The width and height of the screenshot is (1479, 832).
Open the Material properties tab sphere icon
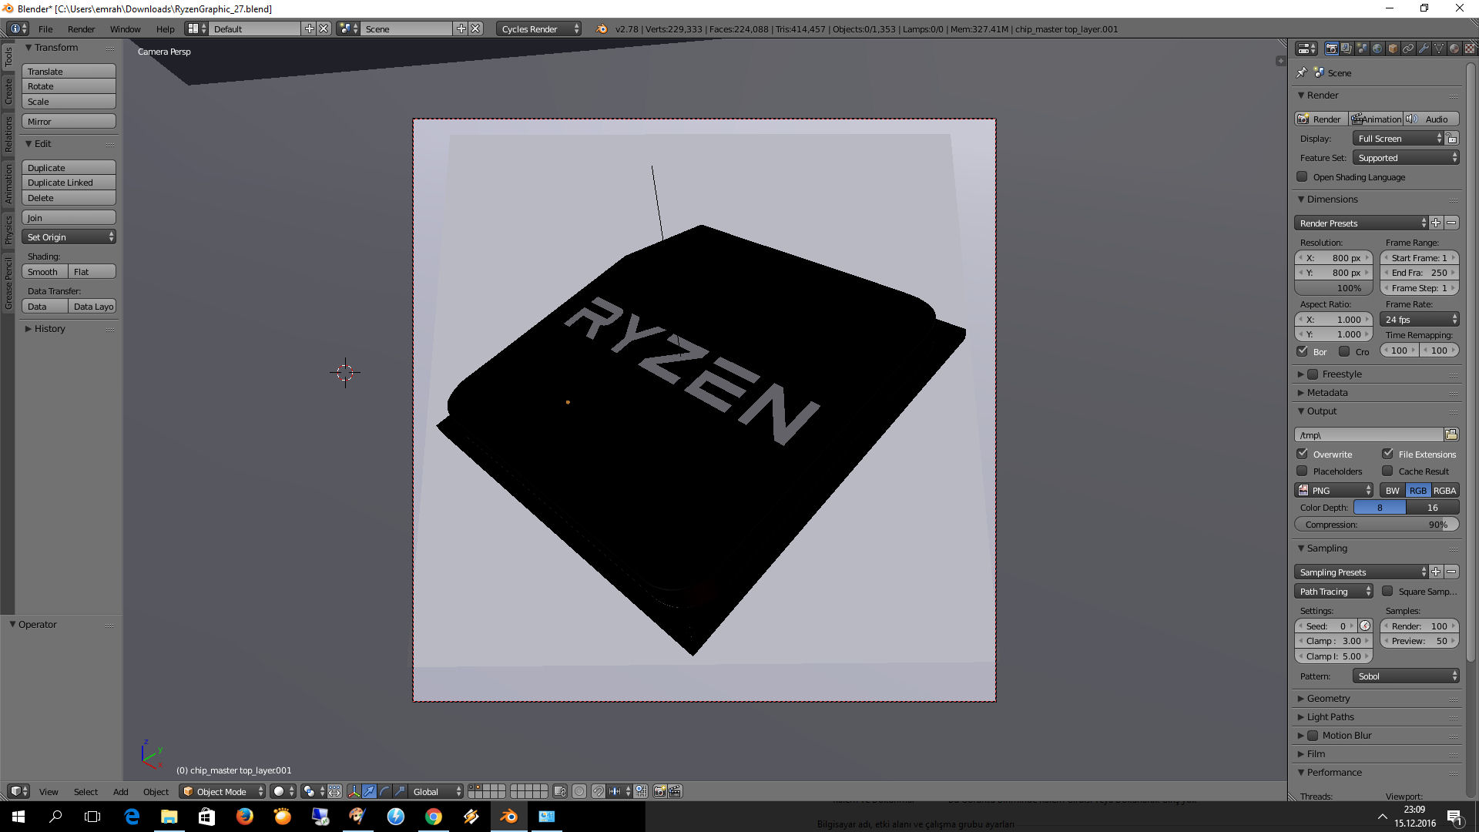pyautogui.click(x=1454, y=49)
